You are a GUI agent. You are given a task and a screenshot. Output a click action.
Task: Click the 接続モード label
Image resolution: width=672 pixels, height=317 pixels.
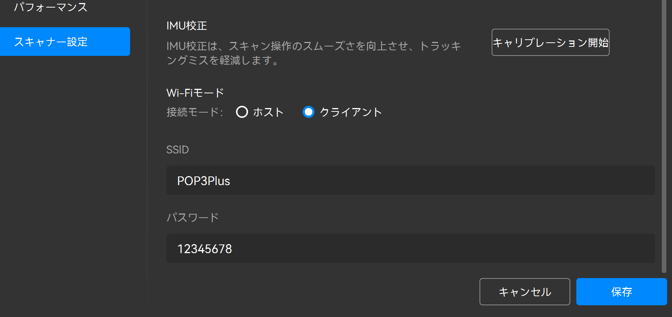point(194,112)
